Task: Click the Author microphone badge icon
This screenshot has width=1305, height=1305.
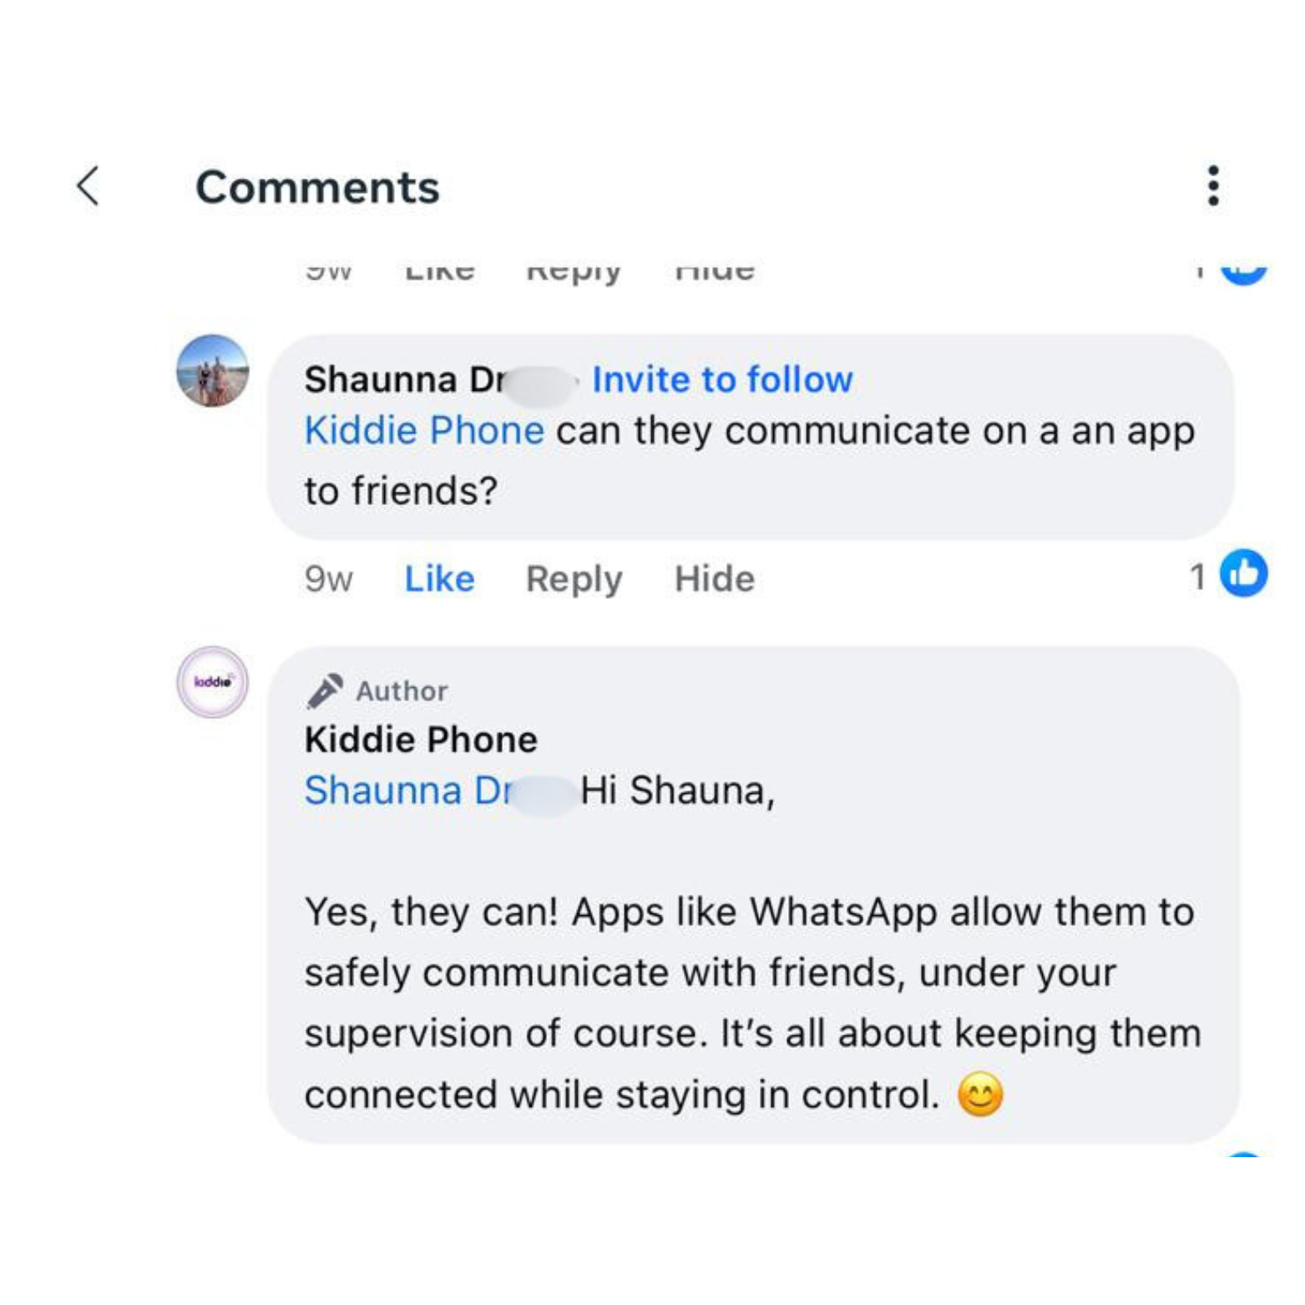Action: coord(324,690)
